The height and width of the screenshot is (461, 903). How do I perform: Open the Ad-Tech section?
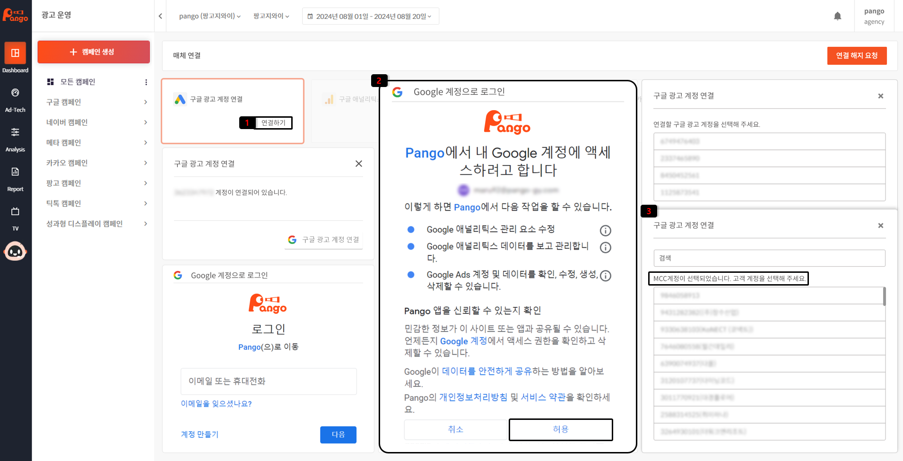click(15, 100)
